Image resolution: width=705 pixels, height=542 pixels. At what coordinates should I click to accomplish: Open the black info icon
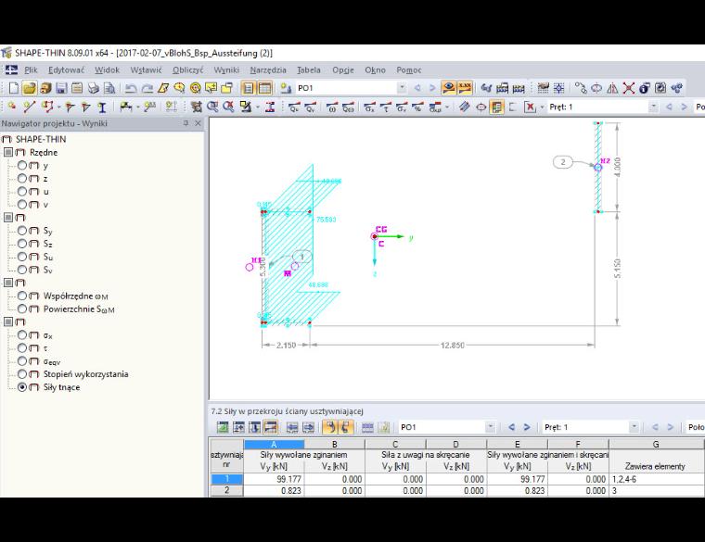[645, 88]
